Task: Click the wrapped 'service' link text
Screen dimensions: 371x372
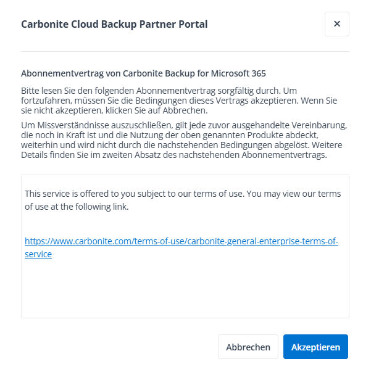Action: 38,254
